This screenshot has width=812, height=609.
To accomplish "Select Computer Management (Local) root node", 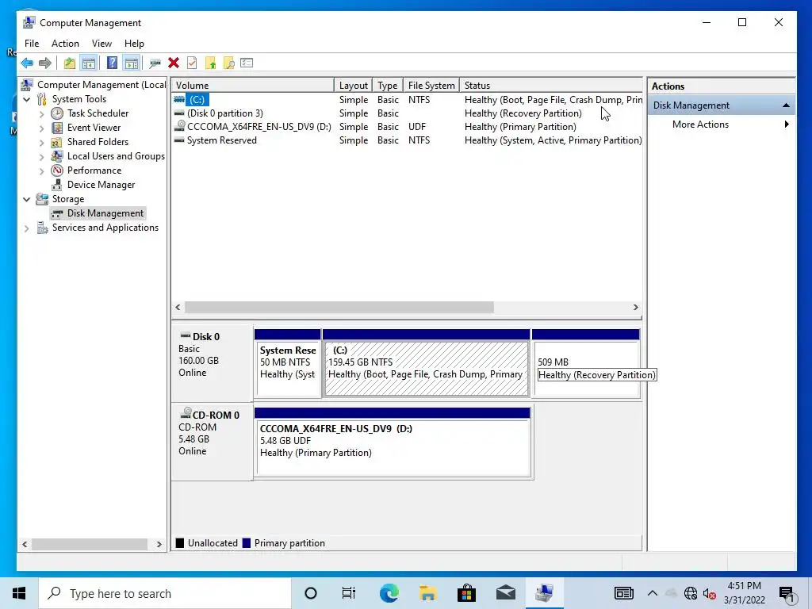I will (101, 85).
